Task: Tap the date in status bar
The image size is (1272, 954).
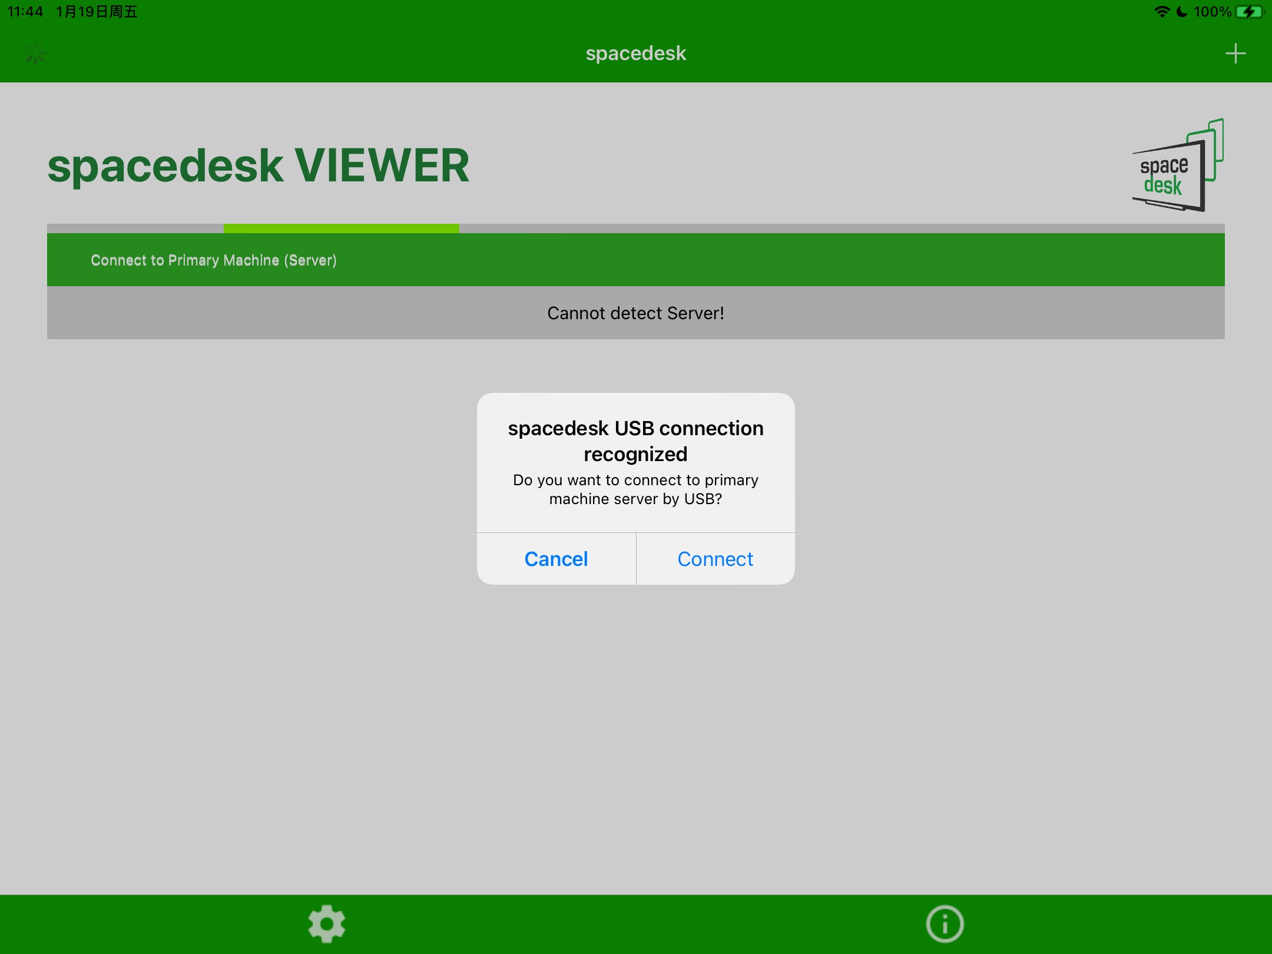Action: tap(97, 12)
